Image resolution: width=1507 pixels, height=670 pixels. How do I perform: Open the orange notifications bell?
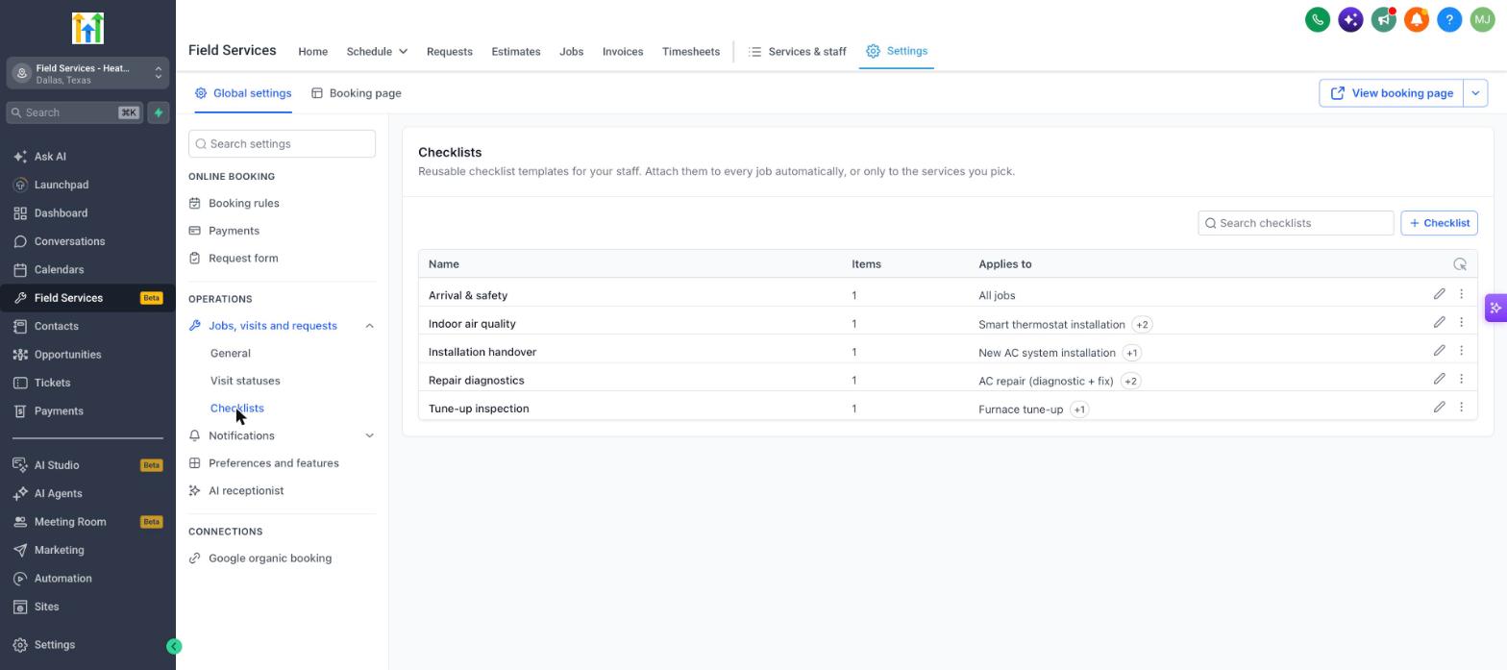[x=1417, y=19]
